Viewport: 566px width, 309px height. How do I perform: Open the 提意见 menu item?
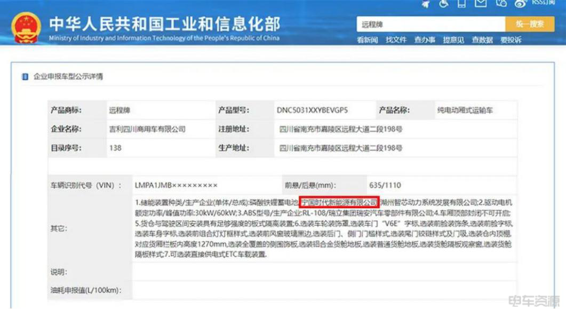(x=453, y=40)
